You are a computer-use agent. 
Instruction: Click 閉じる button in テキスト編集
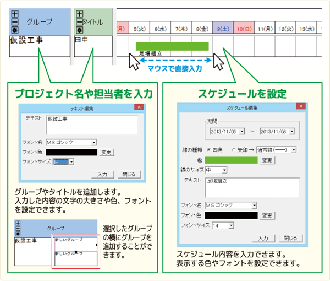click(x=129, y=174)
